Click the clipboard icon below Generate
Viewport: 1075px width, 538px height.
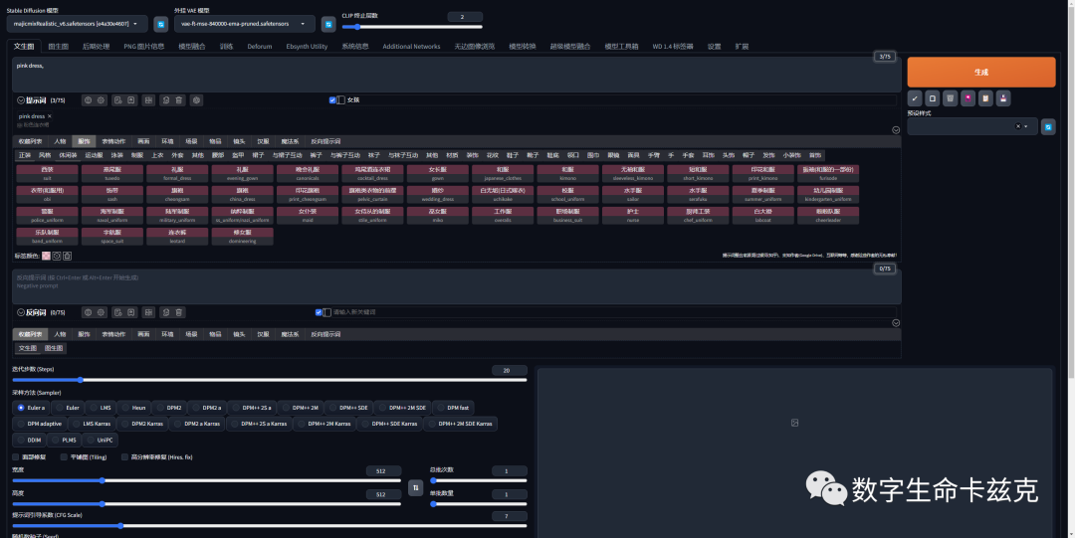(985, 98)
